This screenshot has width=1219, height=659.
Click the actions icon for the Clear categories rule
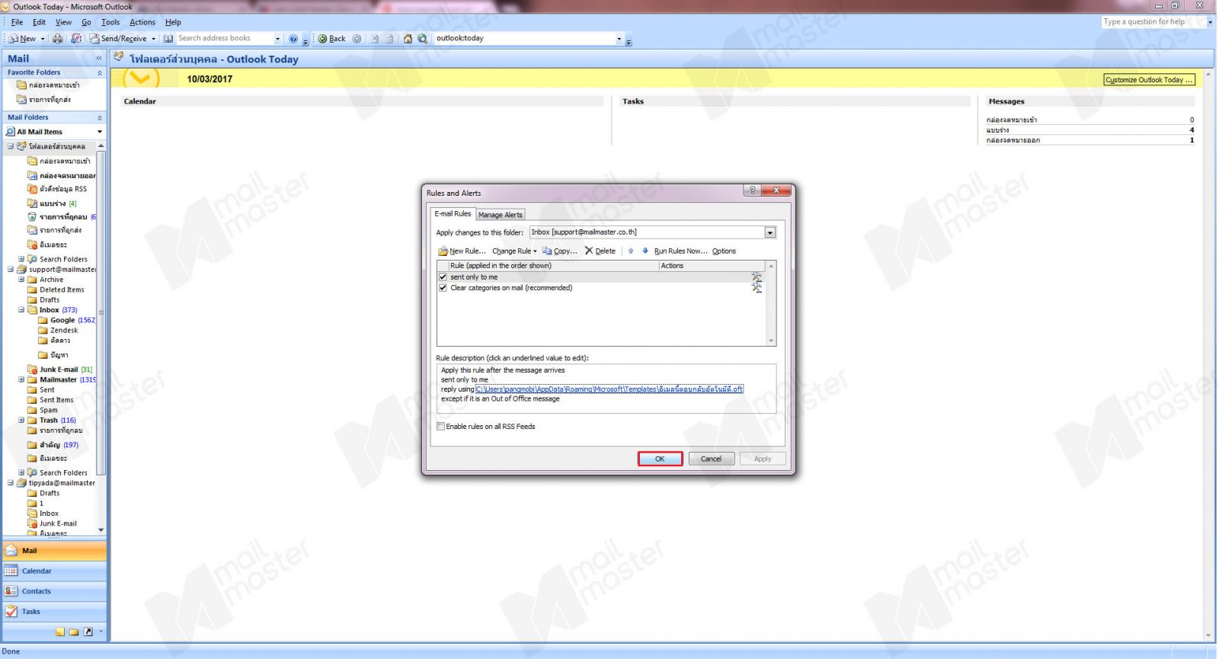tap(756, 288)
